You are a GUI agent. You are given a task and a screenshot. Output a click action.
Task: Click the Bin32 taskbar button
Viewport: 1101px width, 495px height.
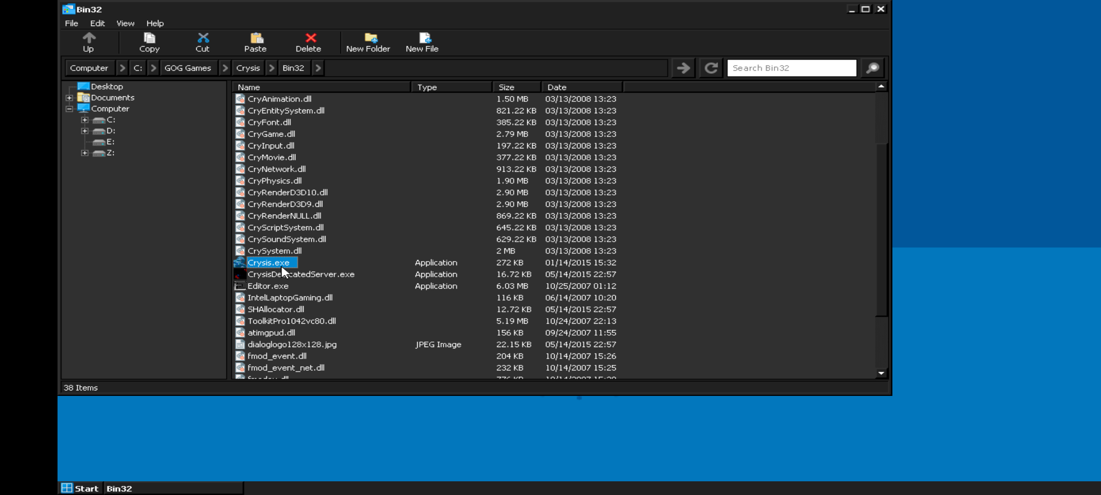point(173,488)
